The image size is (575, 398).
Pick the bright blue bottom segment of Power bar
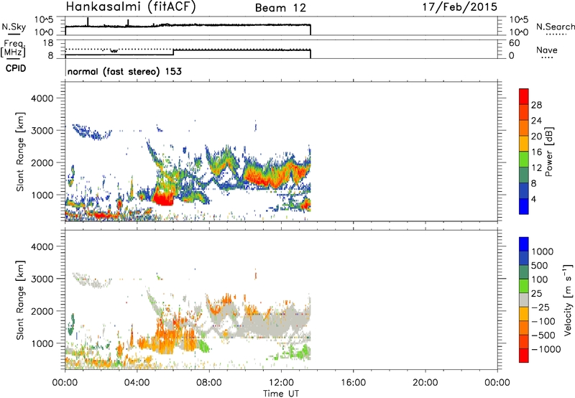click(x=524, y=206)
